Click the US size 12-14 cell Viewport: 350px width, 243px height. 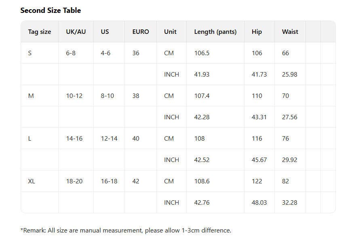coord(109,139)
